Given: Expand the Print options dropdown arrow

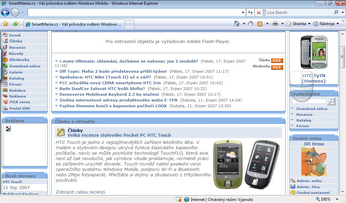Looking at the screenshot, I should click(282, 24).
